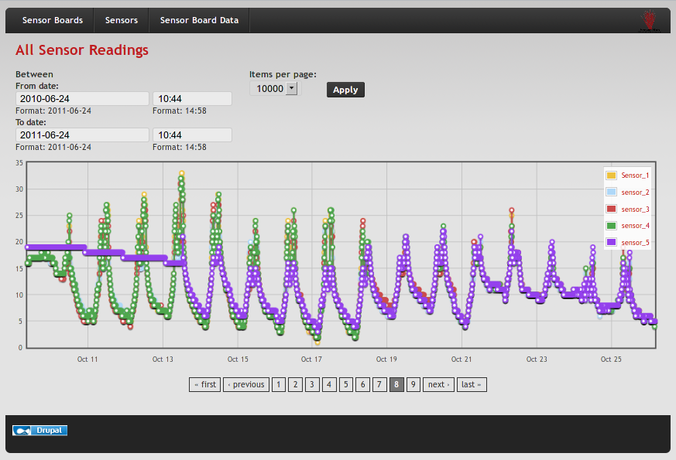Image resolution: width=676 pixels, height=460 pixels.
Task: Select page 1 in the pager
Action: [279, 384]
